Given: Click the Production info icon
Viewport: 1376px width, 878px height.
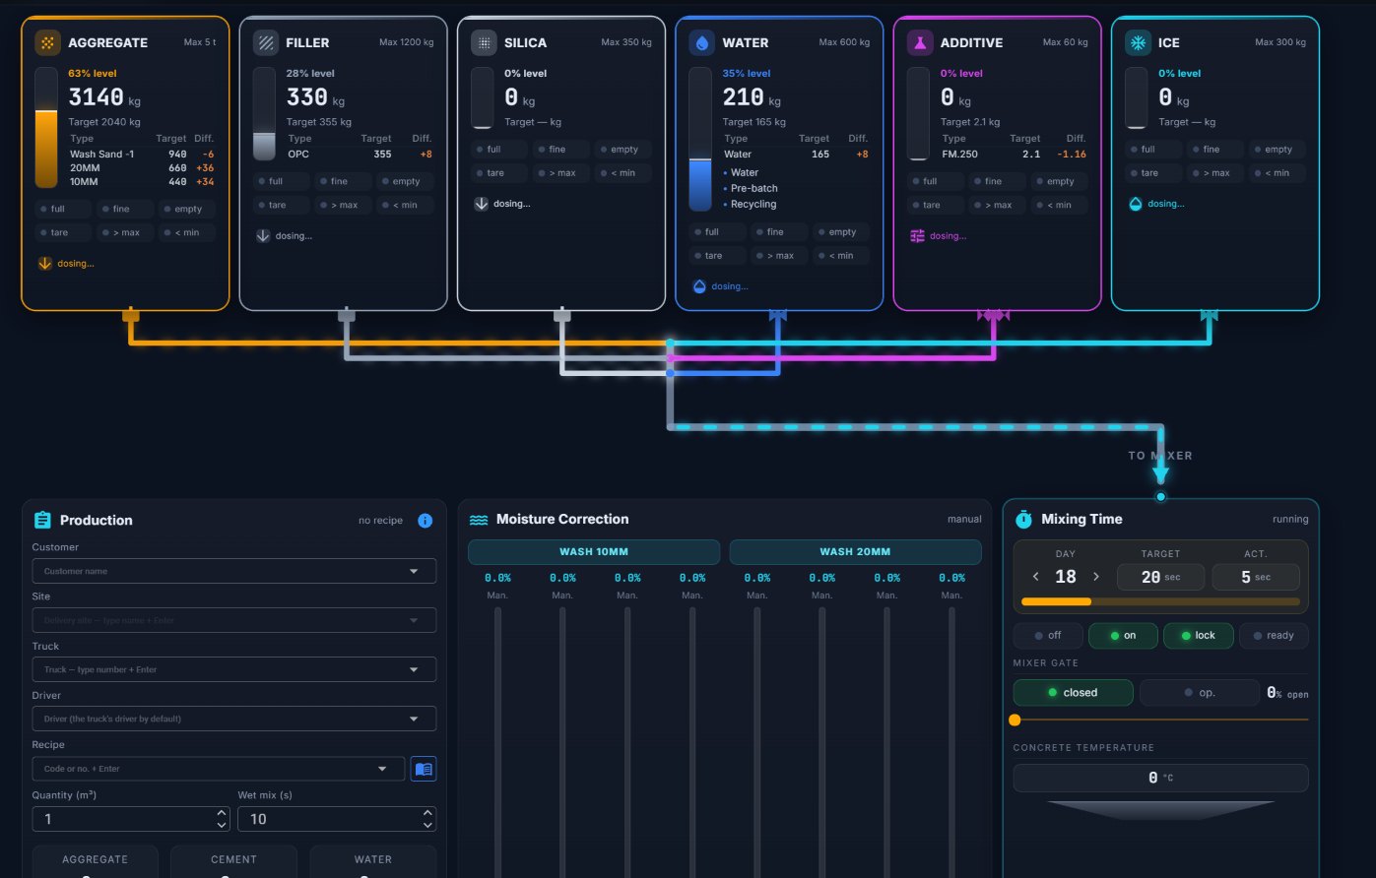Looking at the screenshot, I should 425,520.
